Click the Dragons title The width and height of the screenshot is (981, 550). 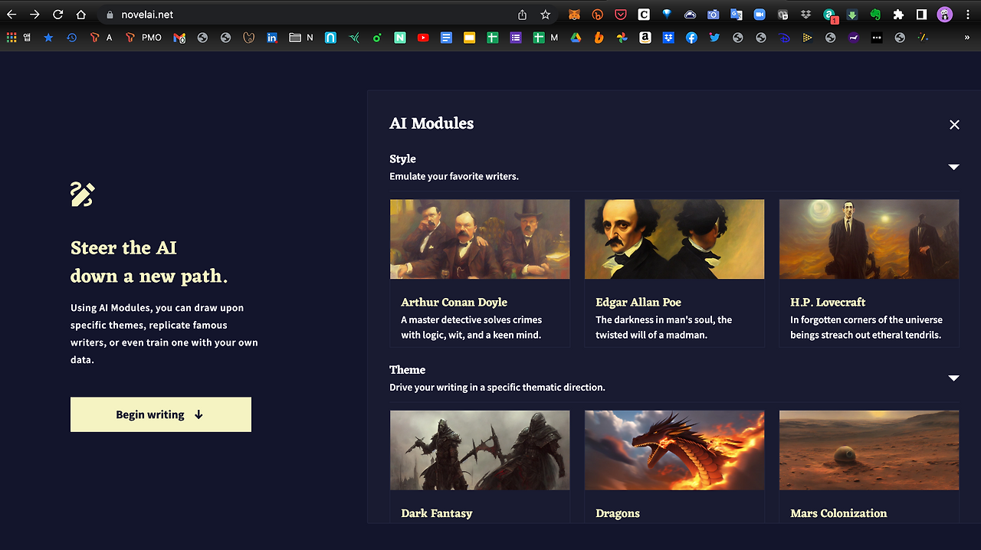pos(618,513)
